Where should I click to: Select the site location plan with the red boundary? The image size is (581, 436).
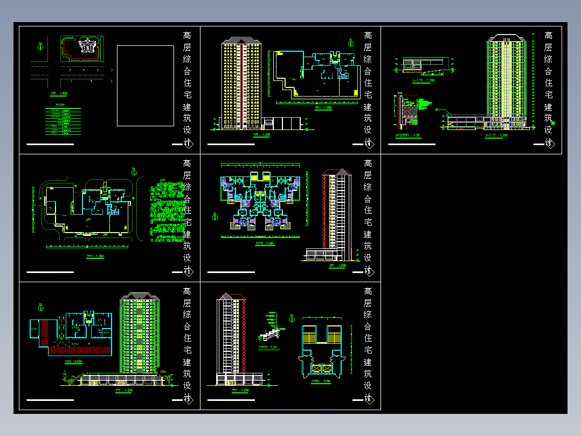(82, 49)
